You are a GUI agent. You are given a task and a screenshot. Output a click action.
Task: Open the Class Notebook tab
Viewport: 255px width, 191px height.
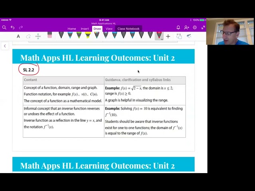[x=128, y=29]
